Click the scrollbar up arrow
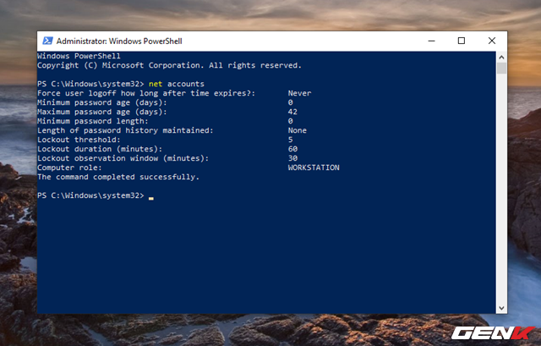Image resolution: width=541 pixels, height=346 pixels. [x=501, y=57]
